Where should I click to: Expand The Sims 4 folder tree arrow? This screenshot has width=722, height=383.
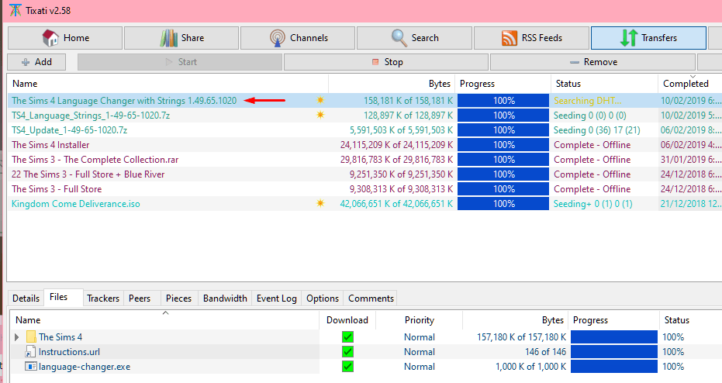tap(17, 337)
